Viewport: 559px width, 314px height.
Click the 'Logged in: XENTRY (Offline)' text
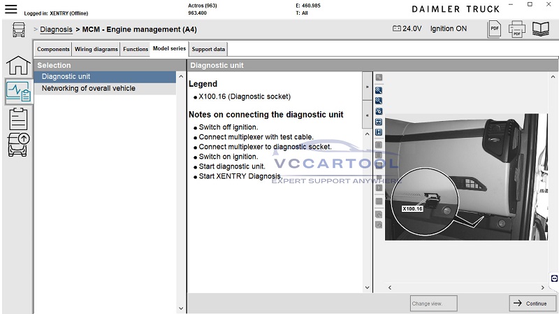(x=56, y=13)
